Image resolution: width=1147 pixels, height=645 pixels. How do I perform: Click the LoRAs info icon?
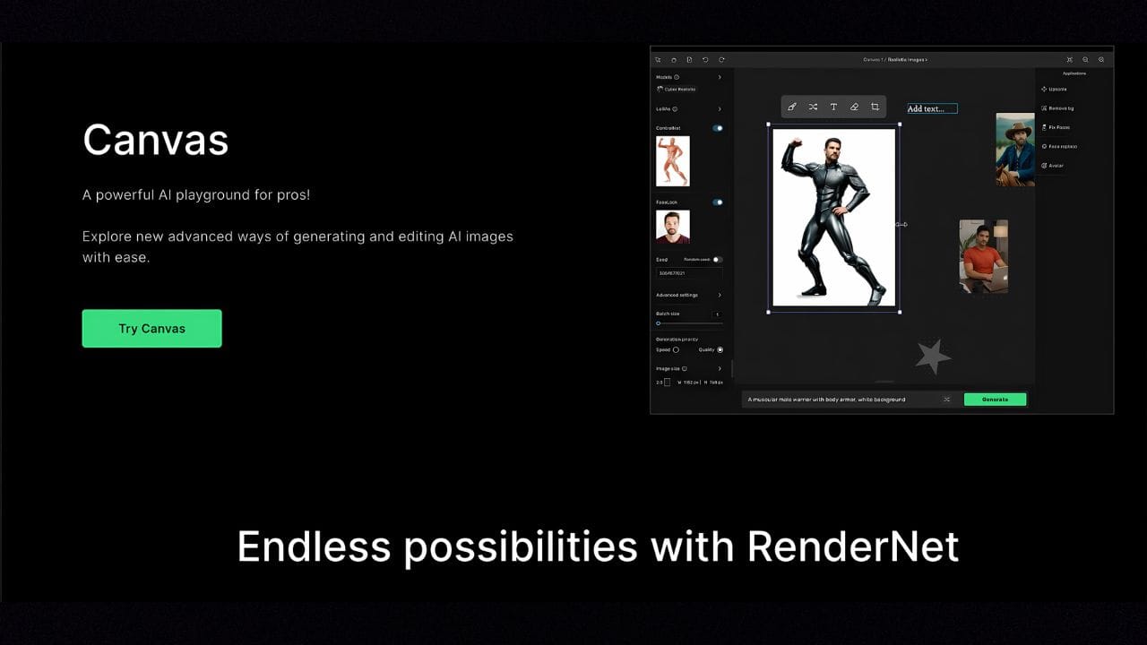click(x=675, y=109)
